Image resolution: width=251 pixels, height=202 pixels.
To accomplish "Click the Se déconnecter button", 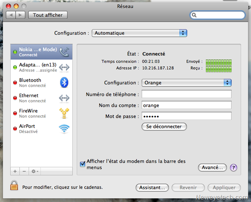I will point(164,127).
